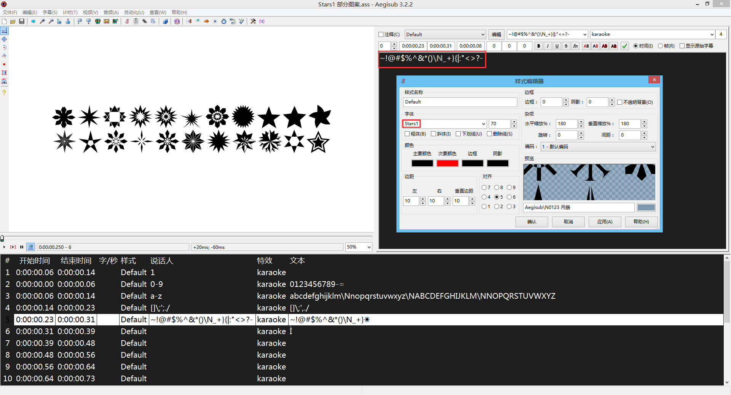The height and width of the screenshot is (395, 731).
Task: Open script Properties clipboard icon
Action: tap(136, 21)
